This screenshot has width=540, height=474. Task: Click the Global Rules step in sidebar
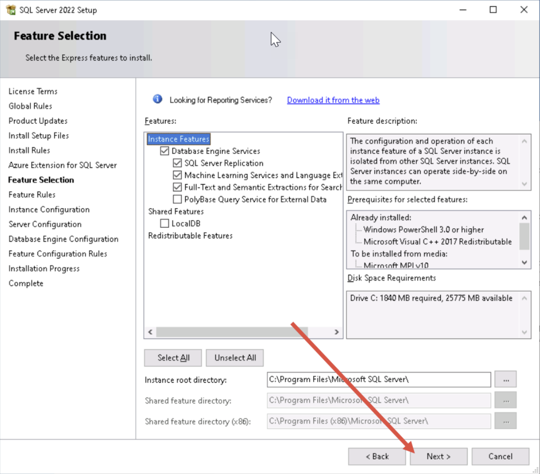(x=30, y=106)
